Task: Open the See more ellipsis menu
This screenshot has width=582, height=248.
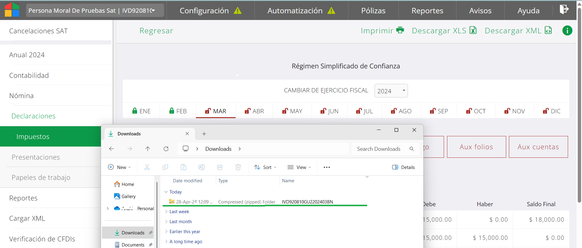Action: (327, 167)
